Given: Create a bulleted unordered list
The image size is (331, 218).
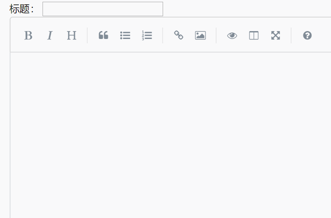Looking at the screenshot, I should [125, 35].
